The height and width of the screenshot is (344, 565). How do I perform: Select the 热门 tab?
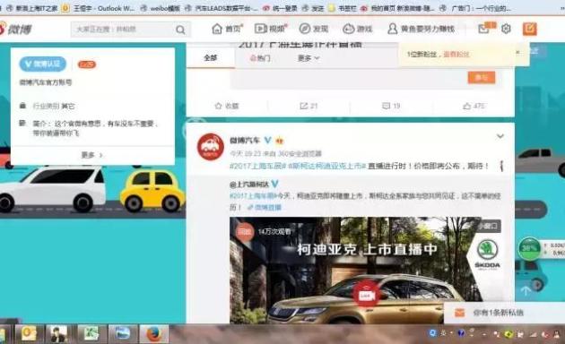point(260,58)
